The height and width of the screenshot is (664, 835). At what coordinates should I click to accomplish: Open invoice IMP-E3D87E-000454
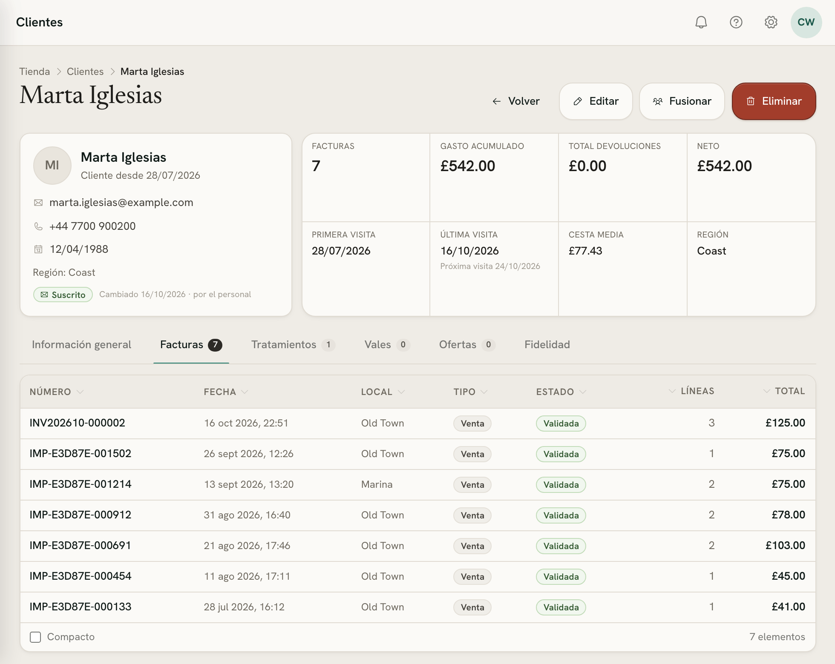(x=81, y=576)
